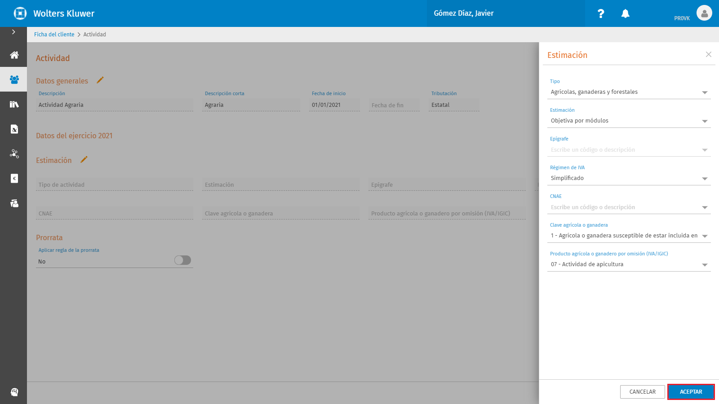Open the euro billing icon in sidebar
This screenshot has width=719, height=404.
[14, 178]
